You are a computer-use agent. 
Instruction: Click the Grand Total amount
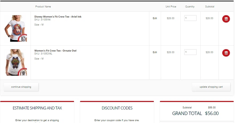pyautogui.click(x=212, y=113)
